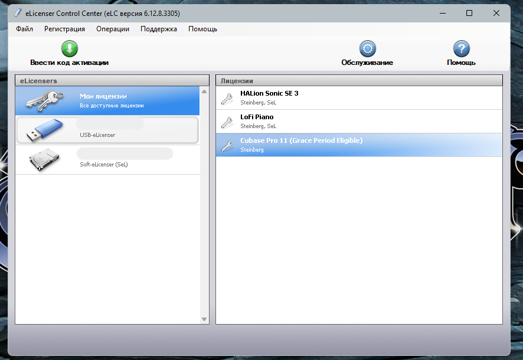Open the Помощь menu in menu bar
The image size is (523, 360).
click(203, 29)
